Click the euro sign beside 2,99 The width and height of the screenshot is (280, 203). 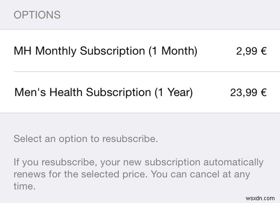tap(264, 51)
